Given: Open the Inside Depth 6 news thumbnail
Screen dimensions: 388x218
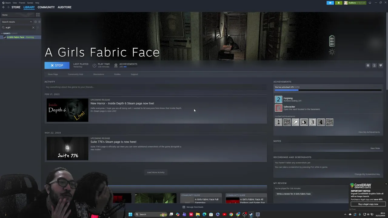Looking at the screenshot, I should point(67,110).
